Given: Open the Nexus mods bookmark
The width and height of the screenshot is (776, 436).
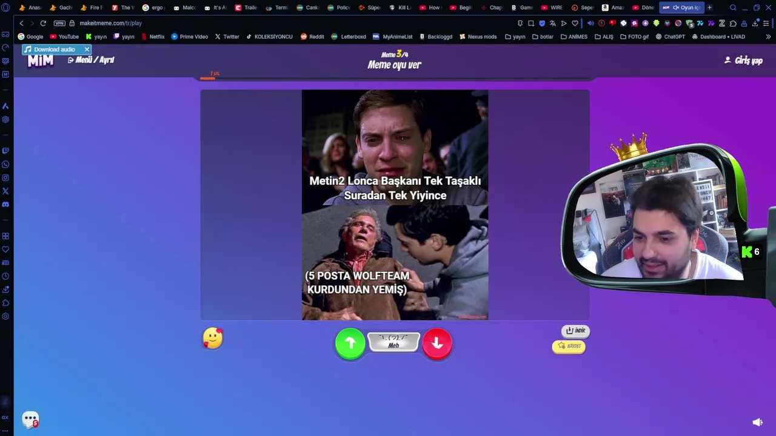Looking at the screenshot, I should tap(478, 37).
